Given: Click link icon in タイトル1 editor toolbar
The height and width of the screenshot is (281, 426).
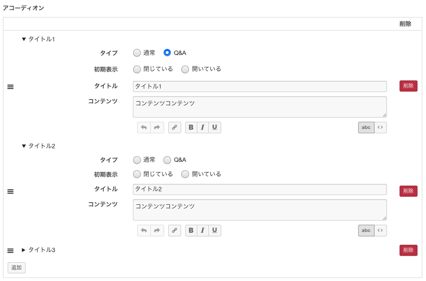Looking at the screenshot, I should (x=175, y=128).
